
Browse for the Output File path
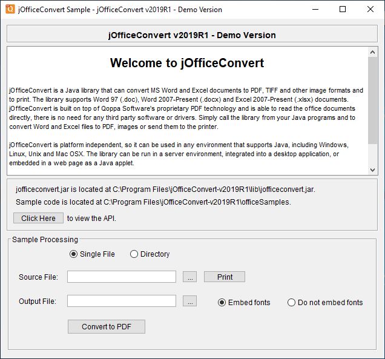tap(189, 301)
